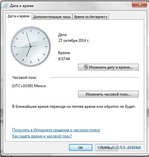Switch to the Дополнительные часы tab
Screen dimensions: 149x157
pos(52,17)
